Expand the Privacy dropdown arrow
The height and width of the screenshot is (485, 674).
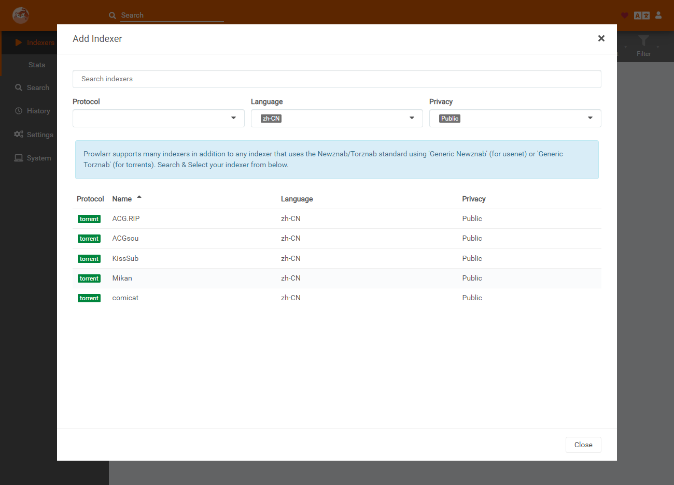point(590,118)
